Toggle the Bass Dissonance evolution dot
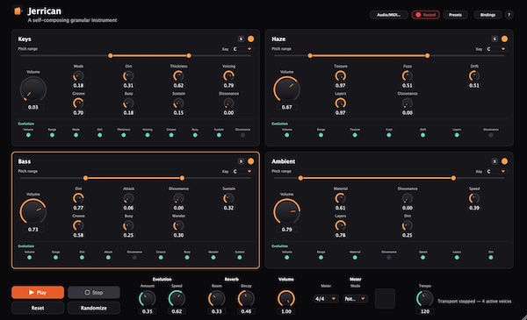 [x=134, y=258]
